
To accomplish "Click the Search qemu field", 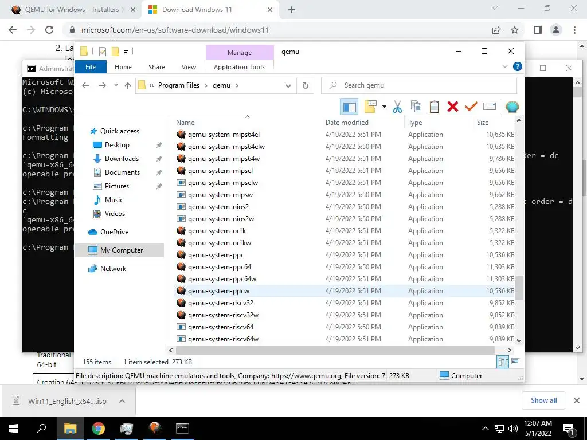I will click(x=419, y=85).
